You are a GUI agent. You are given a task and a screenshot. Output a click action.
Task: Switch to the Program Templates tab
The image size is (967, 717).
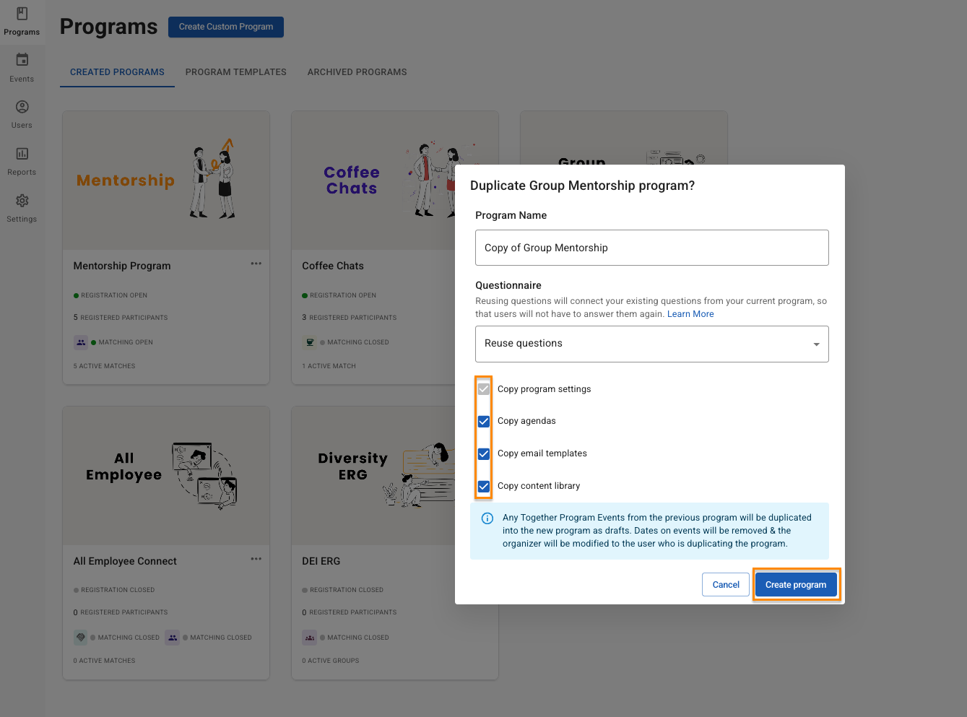tap(235, 72)
